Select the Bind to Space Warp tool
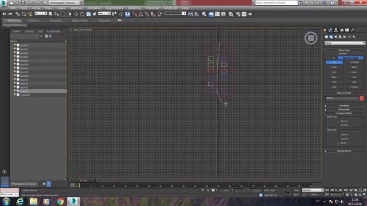This screenshot has height=206, width=367. [x=30, y=14]
